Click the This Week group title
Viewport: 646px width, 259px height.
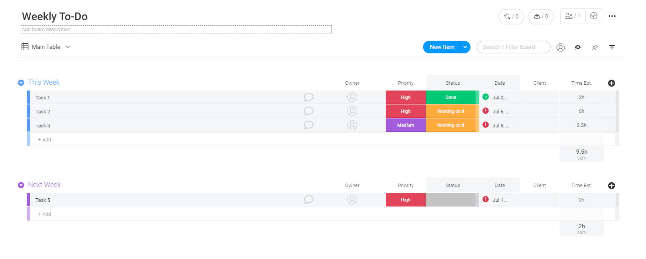click(x=44, y=82)
